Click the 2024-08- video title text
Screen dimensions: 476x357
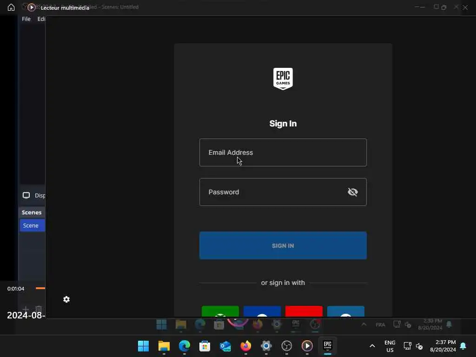click(26, 315)
